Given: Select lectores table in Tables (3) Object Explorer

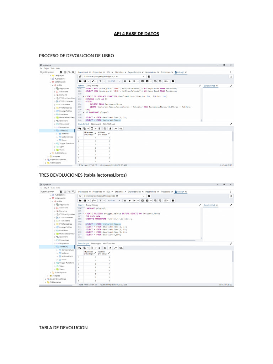Looking at the screenshot, I should pyautogui.click(x=65, y=134).
